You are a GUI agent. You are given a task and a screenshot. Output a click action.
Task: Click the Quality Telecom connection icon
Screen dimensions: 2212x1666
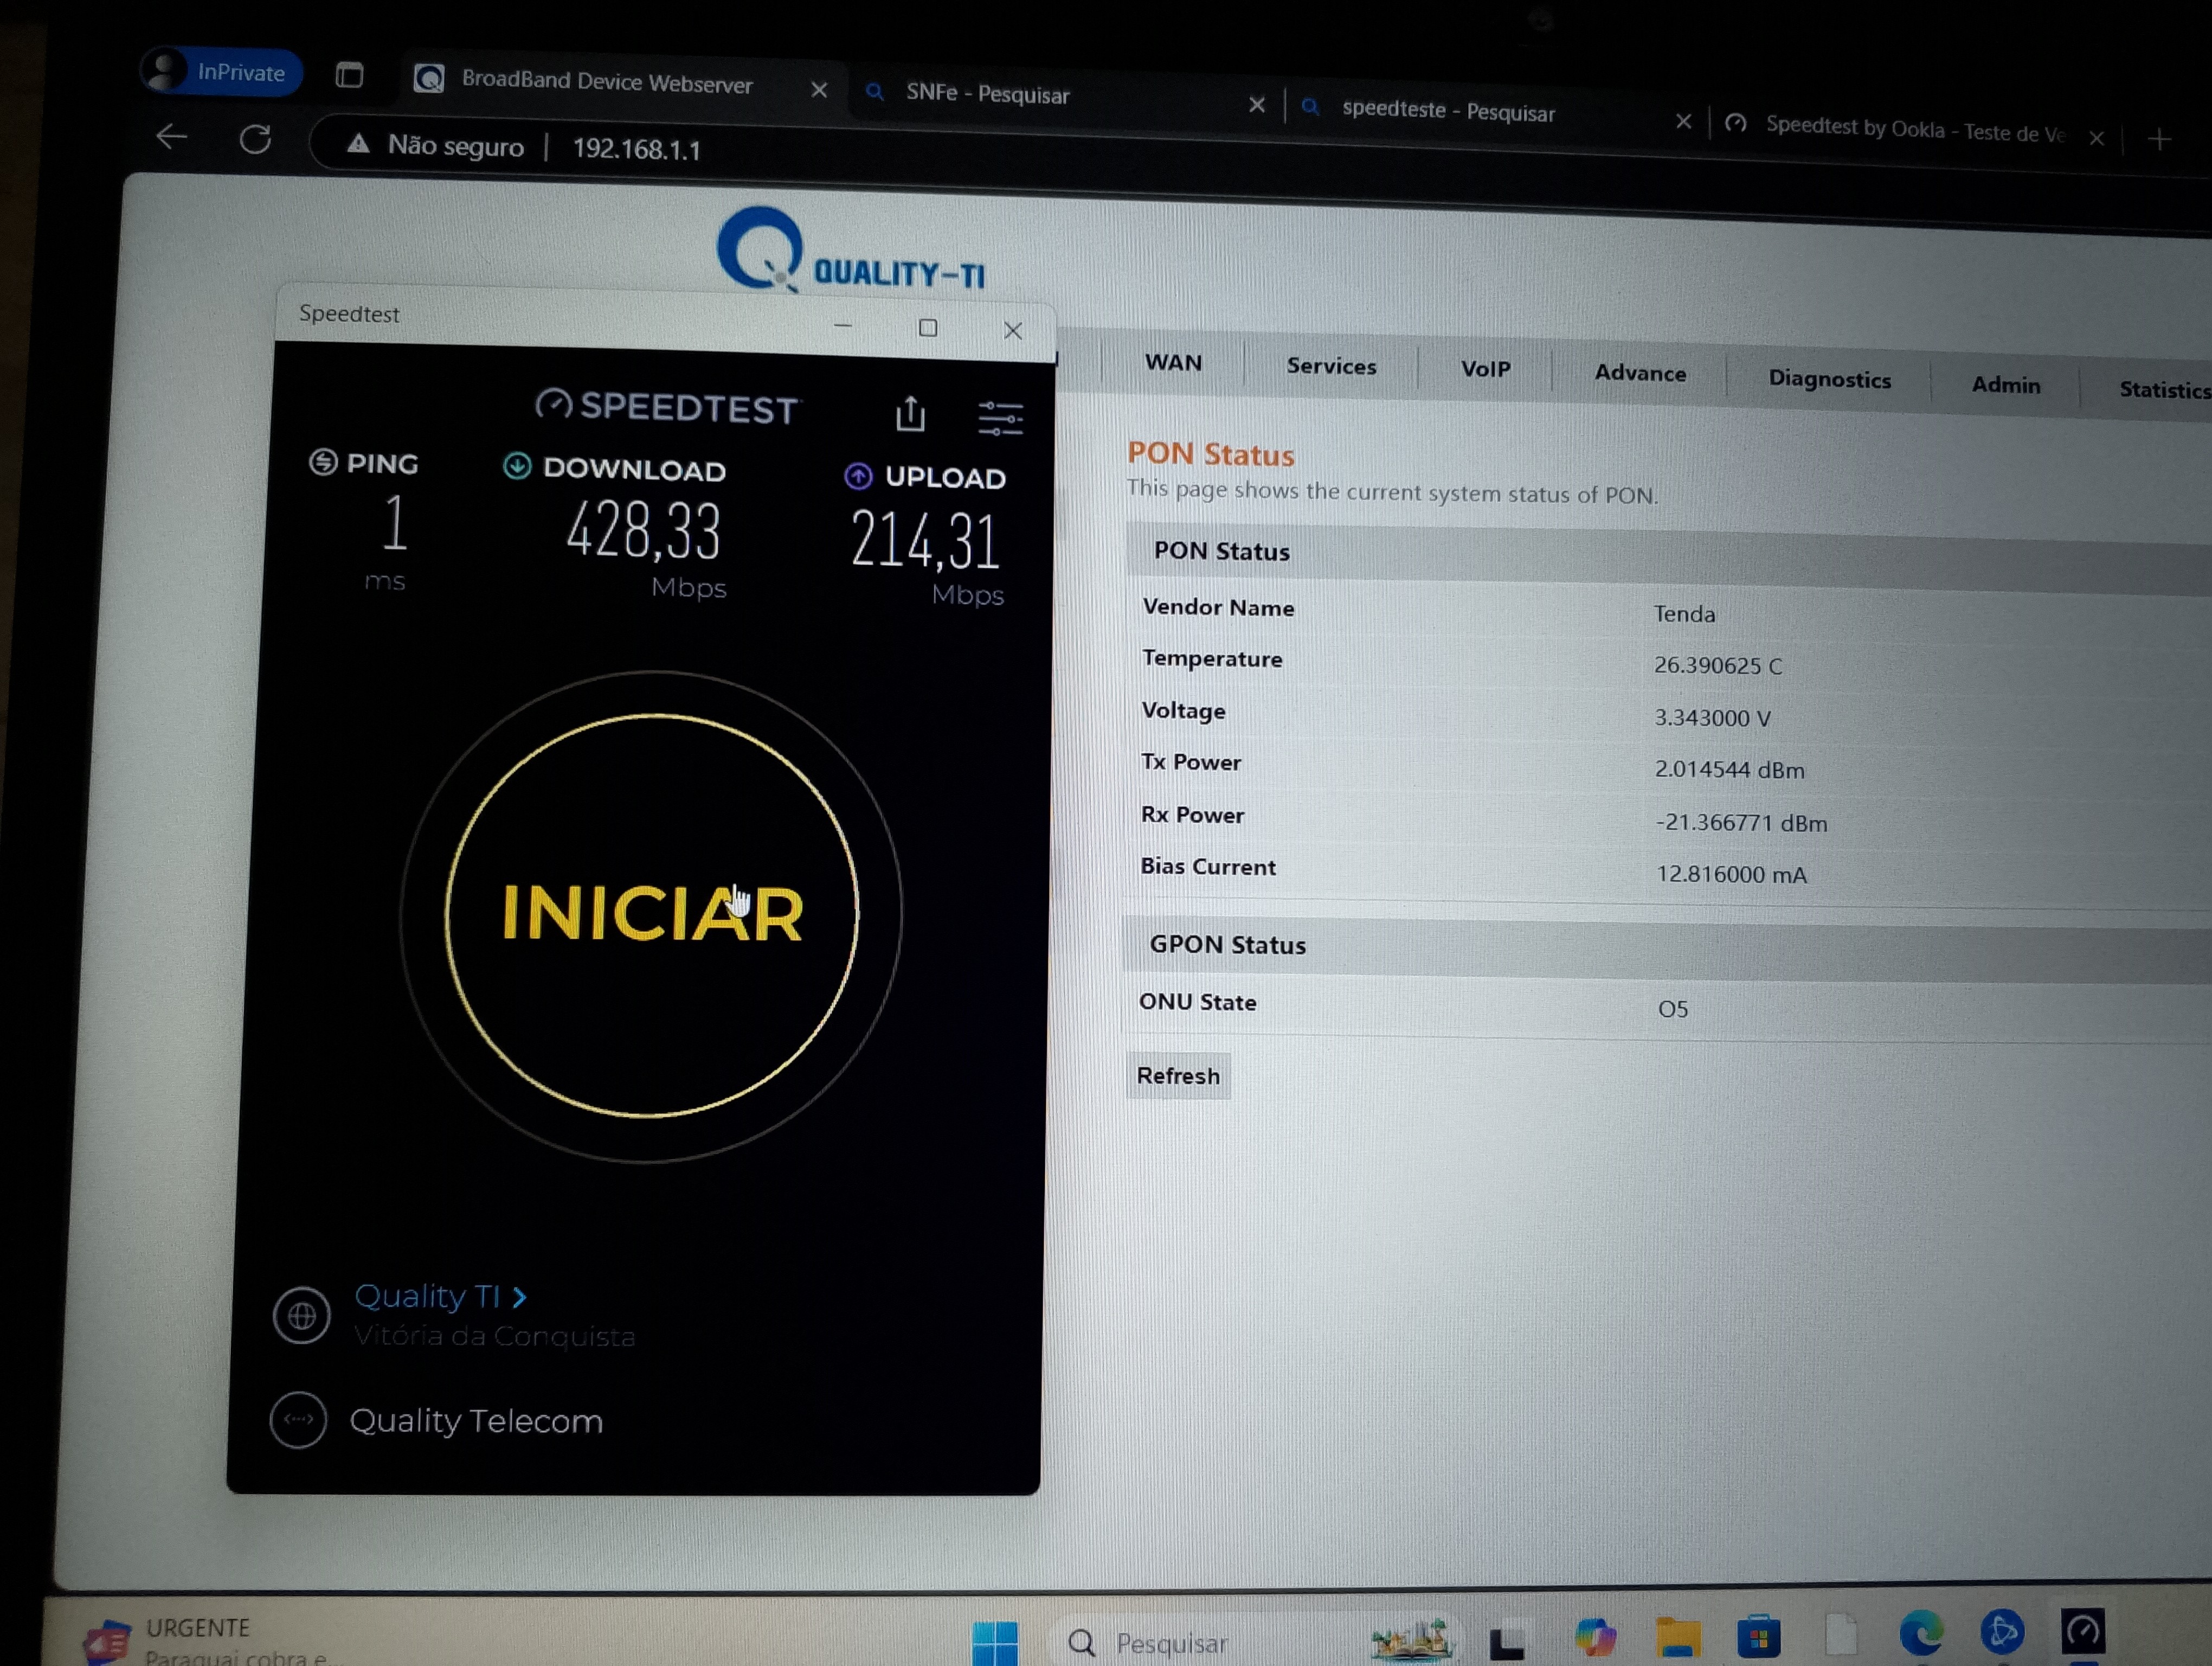coord(298,1419)
